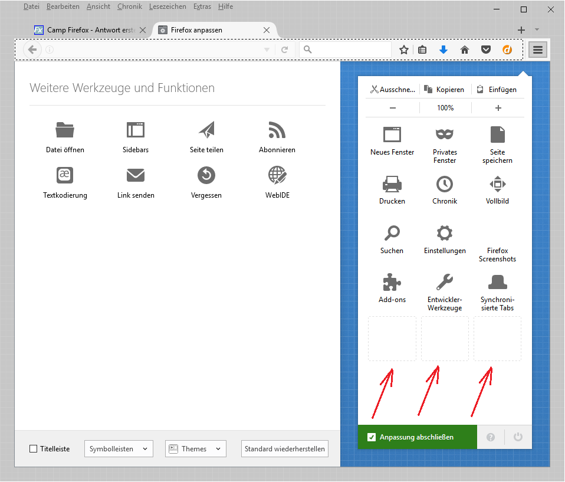Click the home icon in toolbar
565x482 pixels.
[x=465, y=50]
